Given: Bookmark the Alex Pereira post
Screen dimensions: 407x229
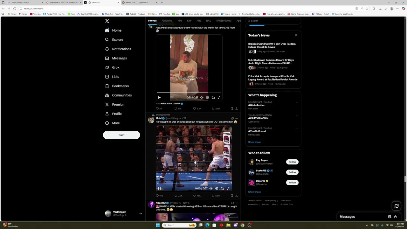Looking at the screenshot, I should 232,108.
